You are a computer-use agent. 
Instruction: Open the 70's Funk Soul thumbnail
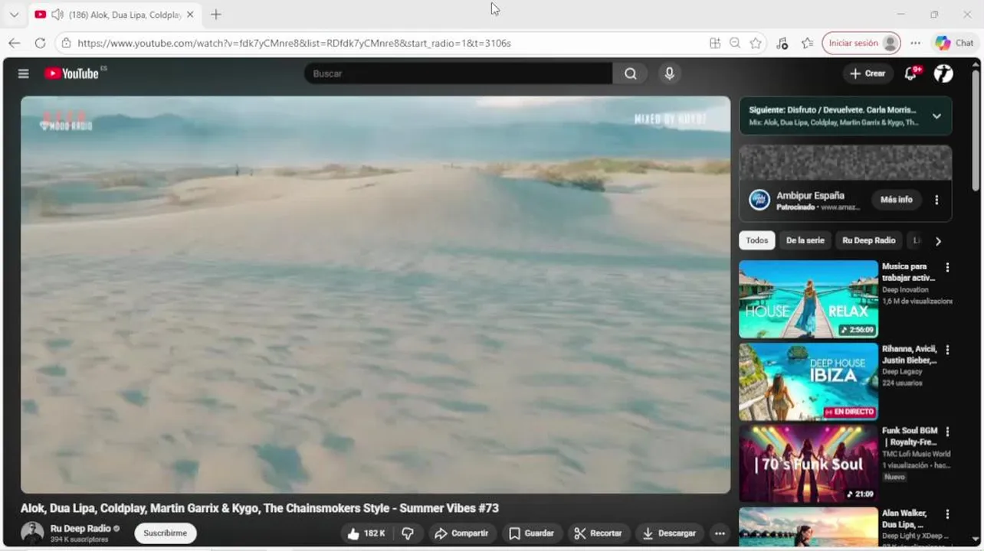pyautogui.click(x=809, y=463)
